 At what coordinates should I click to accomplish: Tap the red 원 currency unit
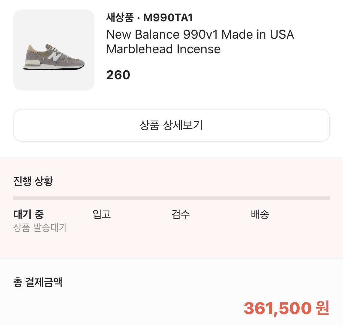coord(323,308)
